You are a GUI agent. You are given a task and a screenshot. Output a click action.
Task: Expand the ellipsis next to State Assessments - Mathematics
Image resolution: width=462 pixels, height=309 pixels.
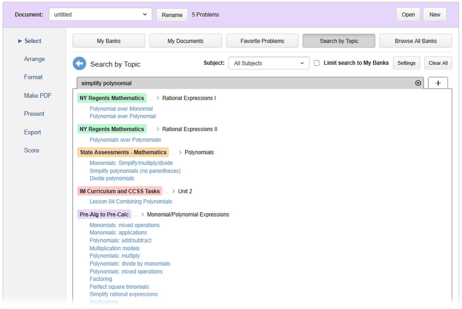[173, 153]
